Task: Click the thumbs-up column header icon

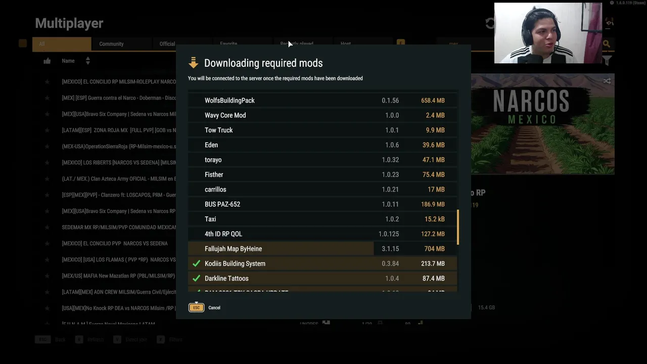Action: tap(47, 61)
